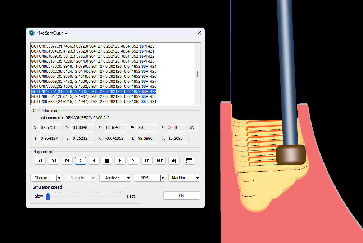Open the MRS dropdown

(149, 177)
